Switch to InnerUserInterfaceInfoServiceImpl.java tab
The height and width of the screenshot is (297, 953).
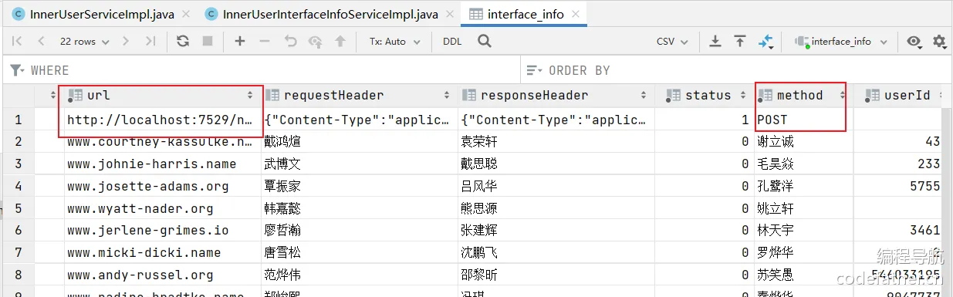click(x=330, y=14)
